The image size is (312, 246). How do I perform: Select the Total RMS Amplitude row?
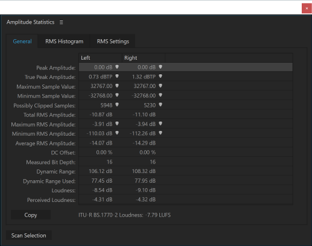tap(186, 115)
